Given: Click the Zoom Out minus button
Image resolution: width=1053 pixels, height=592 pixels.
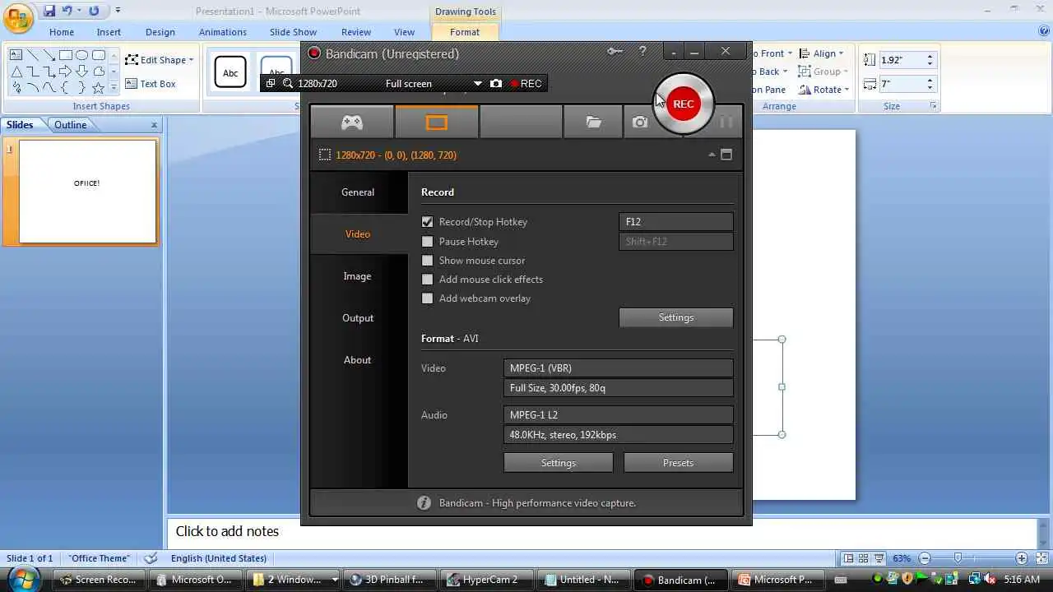Looking at the screenshot, I should coord(925,558).
